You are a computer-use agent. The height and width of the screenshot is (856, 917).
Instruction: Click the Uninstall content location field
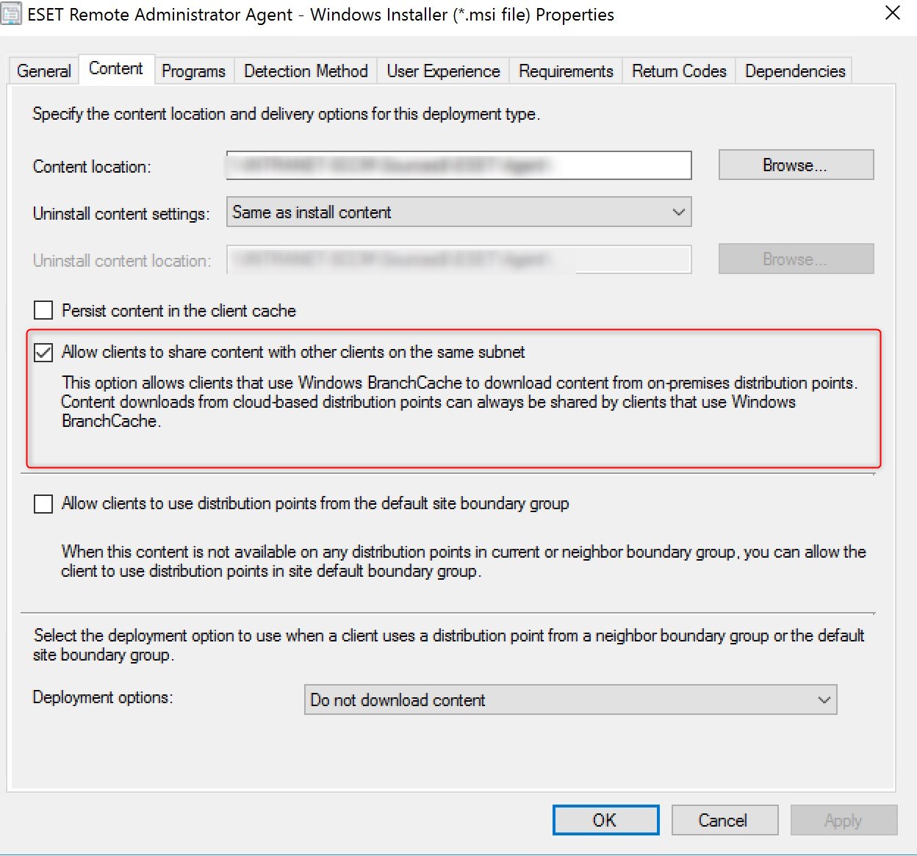[x=459, y=259]
